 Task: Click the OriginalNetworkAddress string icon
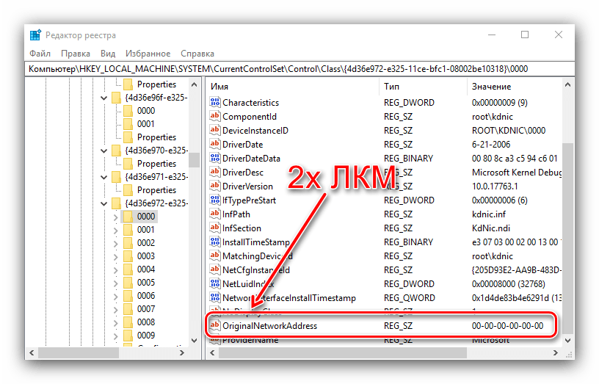(215, 326)
